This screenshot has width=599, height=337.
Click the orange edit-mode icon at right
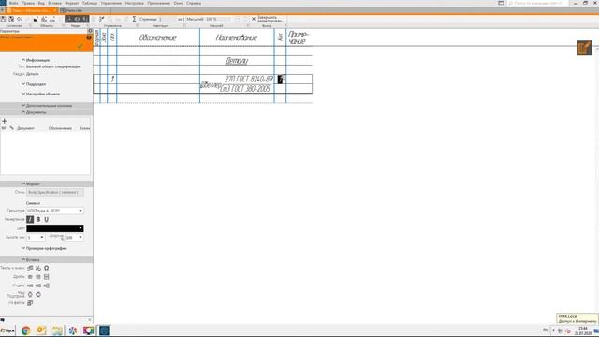click(x=584, y=48)
